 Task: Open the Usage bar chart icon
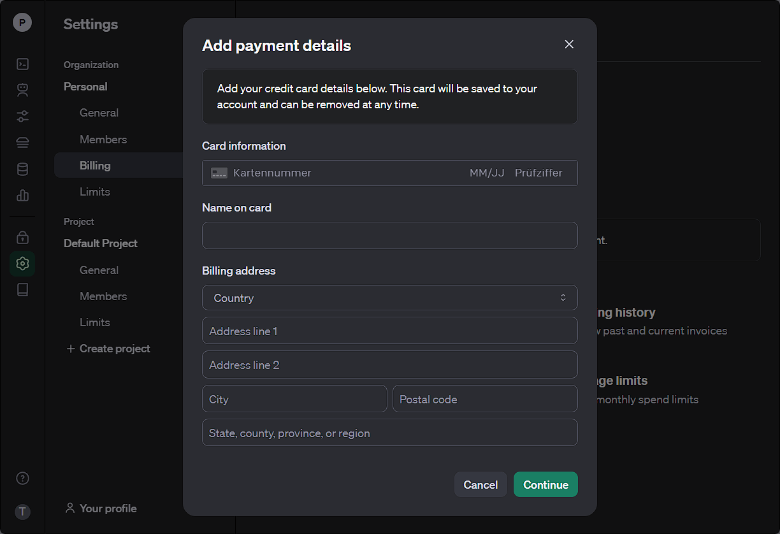(x=22, y=195)
